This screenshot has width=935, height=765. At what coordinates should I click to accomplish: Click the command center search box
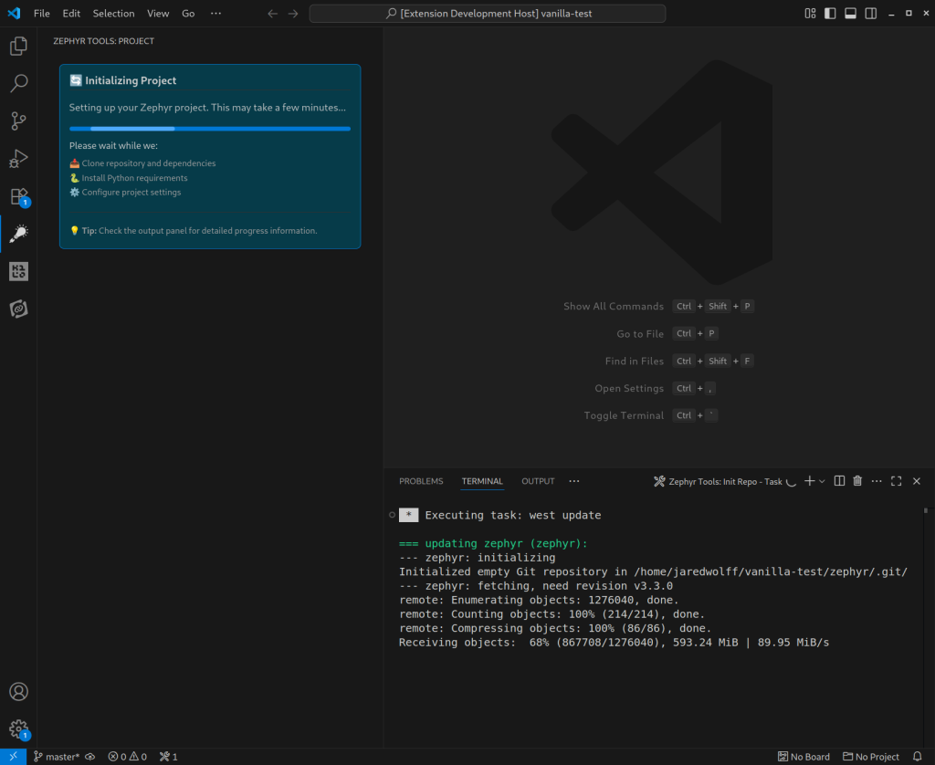pyautogui.click(x=488, y=13)
